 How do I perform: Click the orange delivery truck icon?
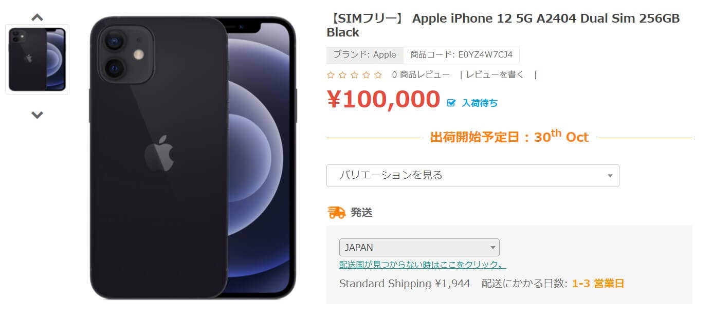tap(337, 212)
